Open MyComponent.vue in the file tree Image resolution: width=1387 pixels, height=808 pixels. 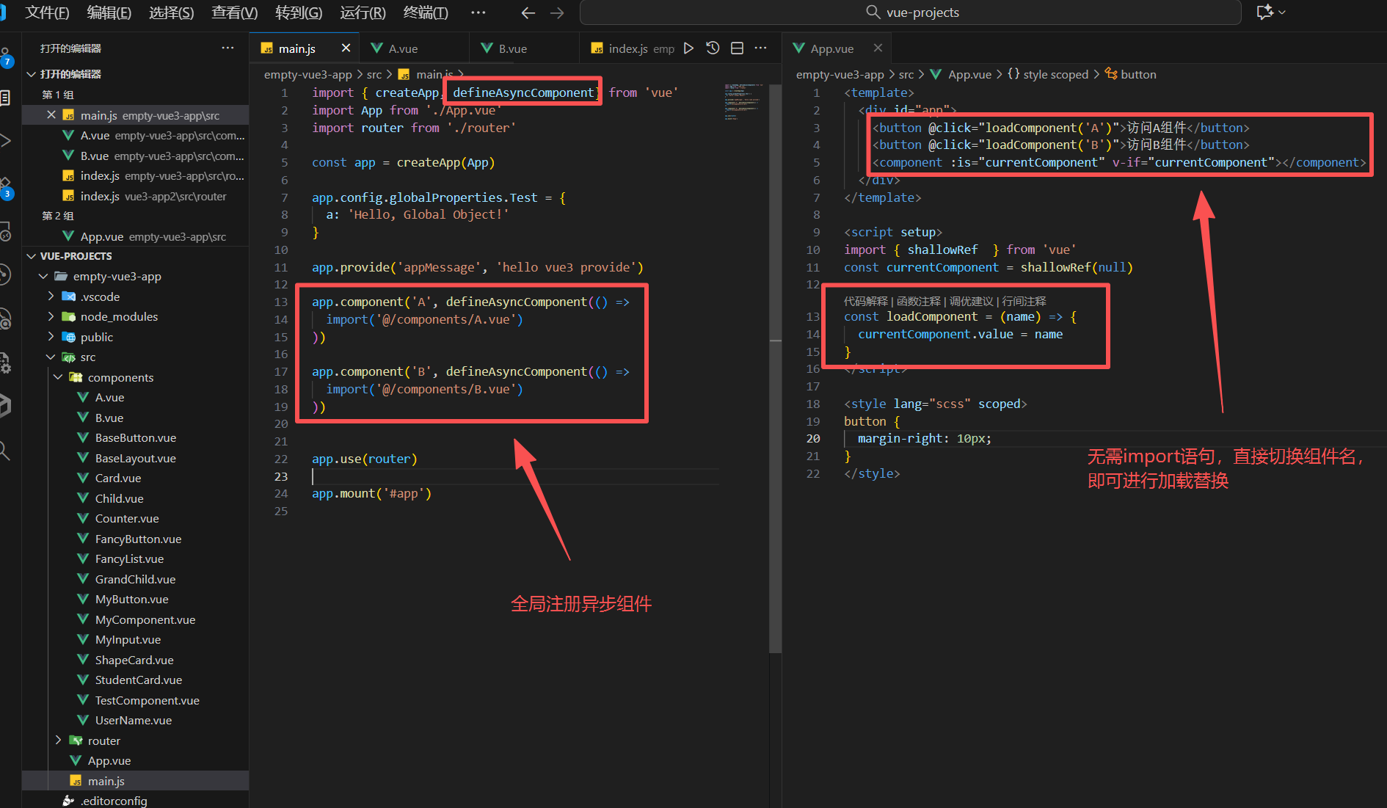136,619
